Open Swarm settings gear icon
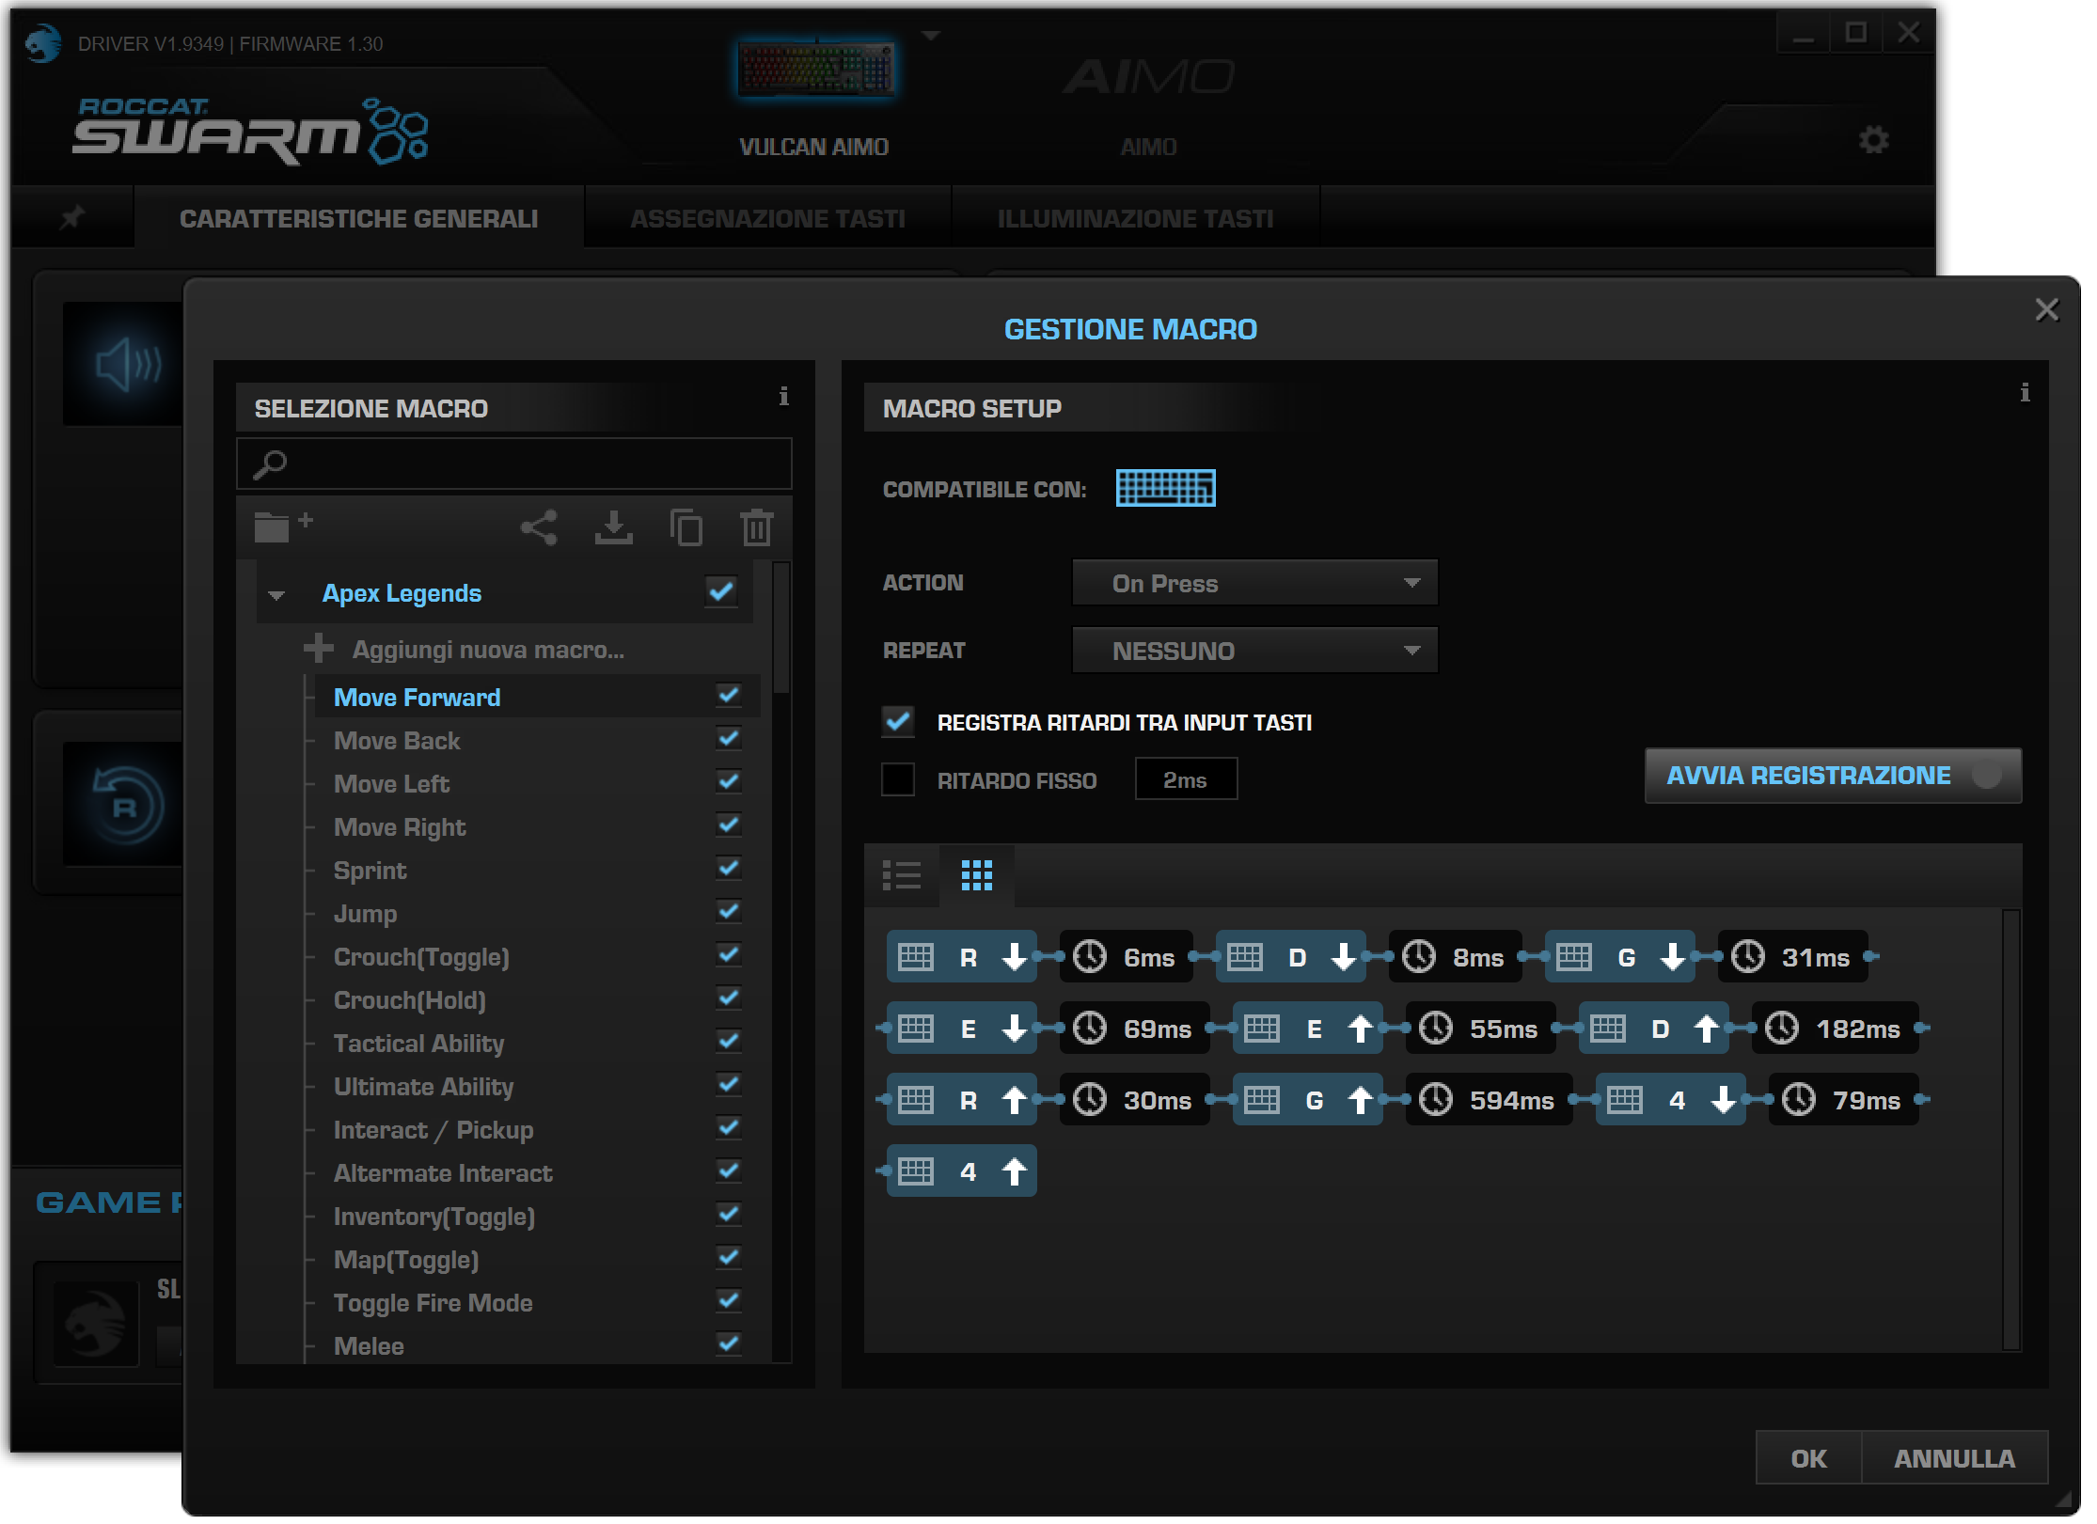This screenshot has height=1524, width=2097. pyautogui.click(x=1873, y=140)
